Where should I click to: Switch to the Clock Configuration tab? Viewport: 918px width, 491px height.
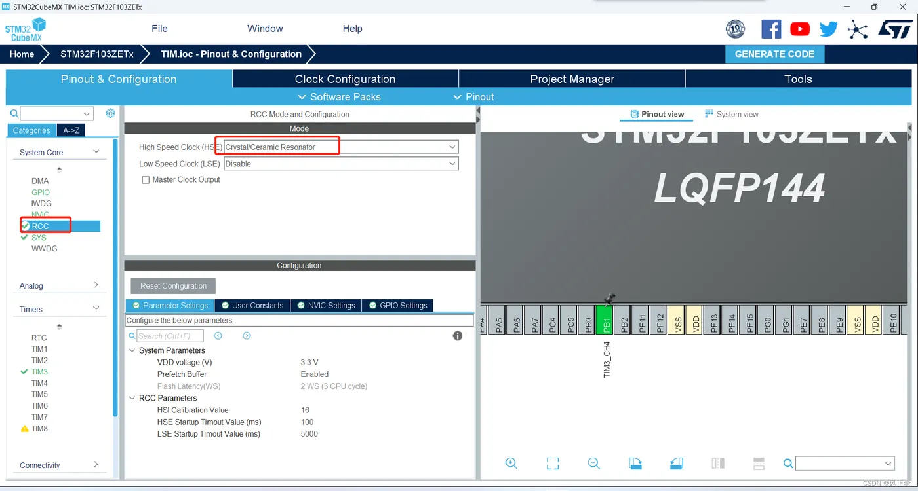pos(345,79)
